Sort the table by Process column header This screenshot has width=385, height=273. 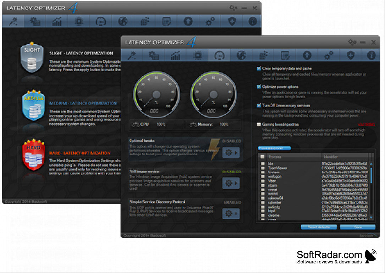[x=294, y=157]
